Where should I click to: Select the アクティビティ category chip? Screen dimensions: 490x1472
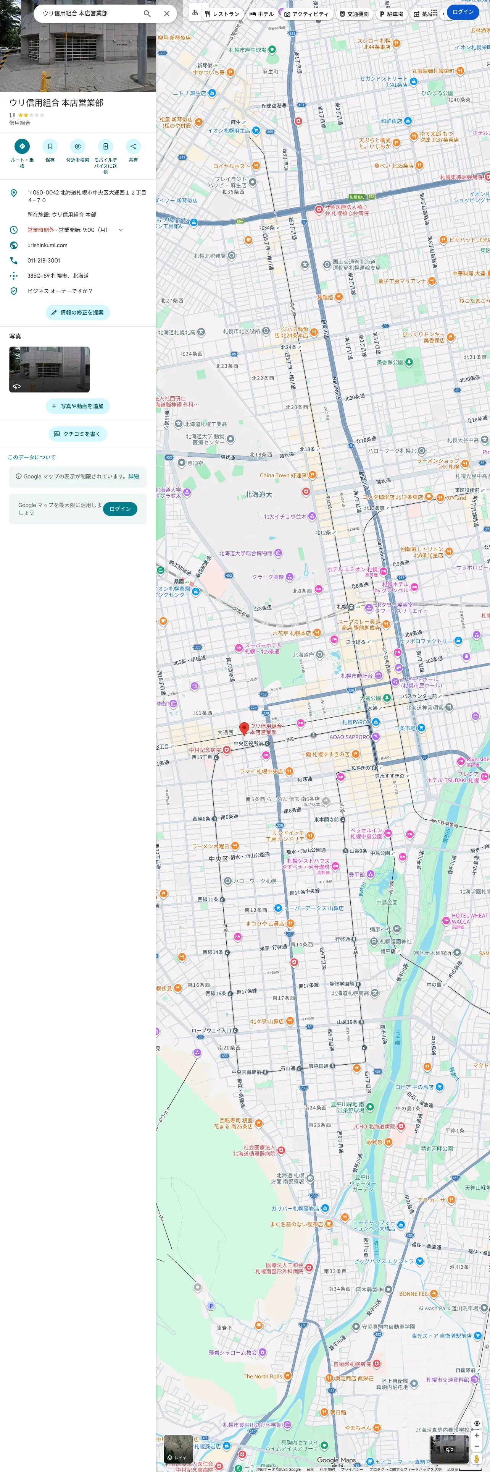(x=306, y=14)
